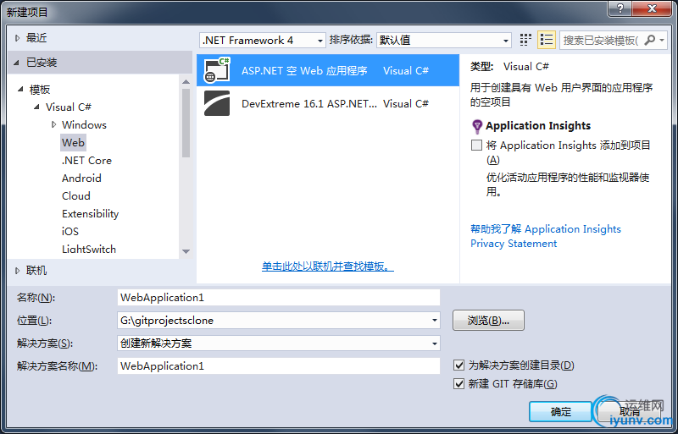Collapse the Visual C# tree node
Viewport: 678px width, 434px height.
[36, 107]
